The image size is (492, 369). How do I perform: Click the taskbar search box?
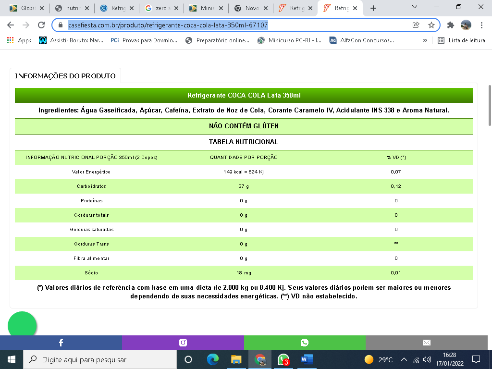tap(100, 359)
